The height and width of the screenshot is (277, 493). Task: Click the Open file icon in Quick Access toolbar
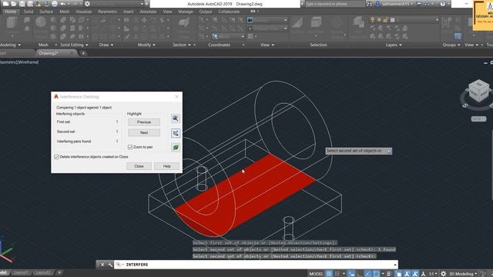click(x=14, y=4)
